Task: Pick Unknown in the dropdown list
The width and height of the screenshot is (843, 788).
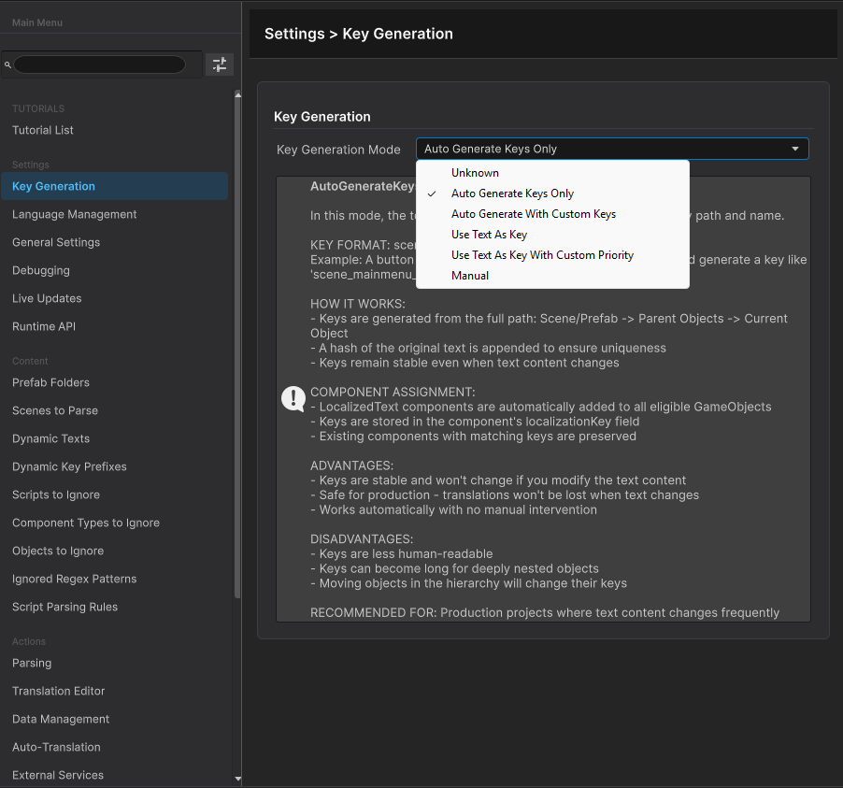Action: (x=475, y=172)
